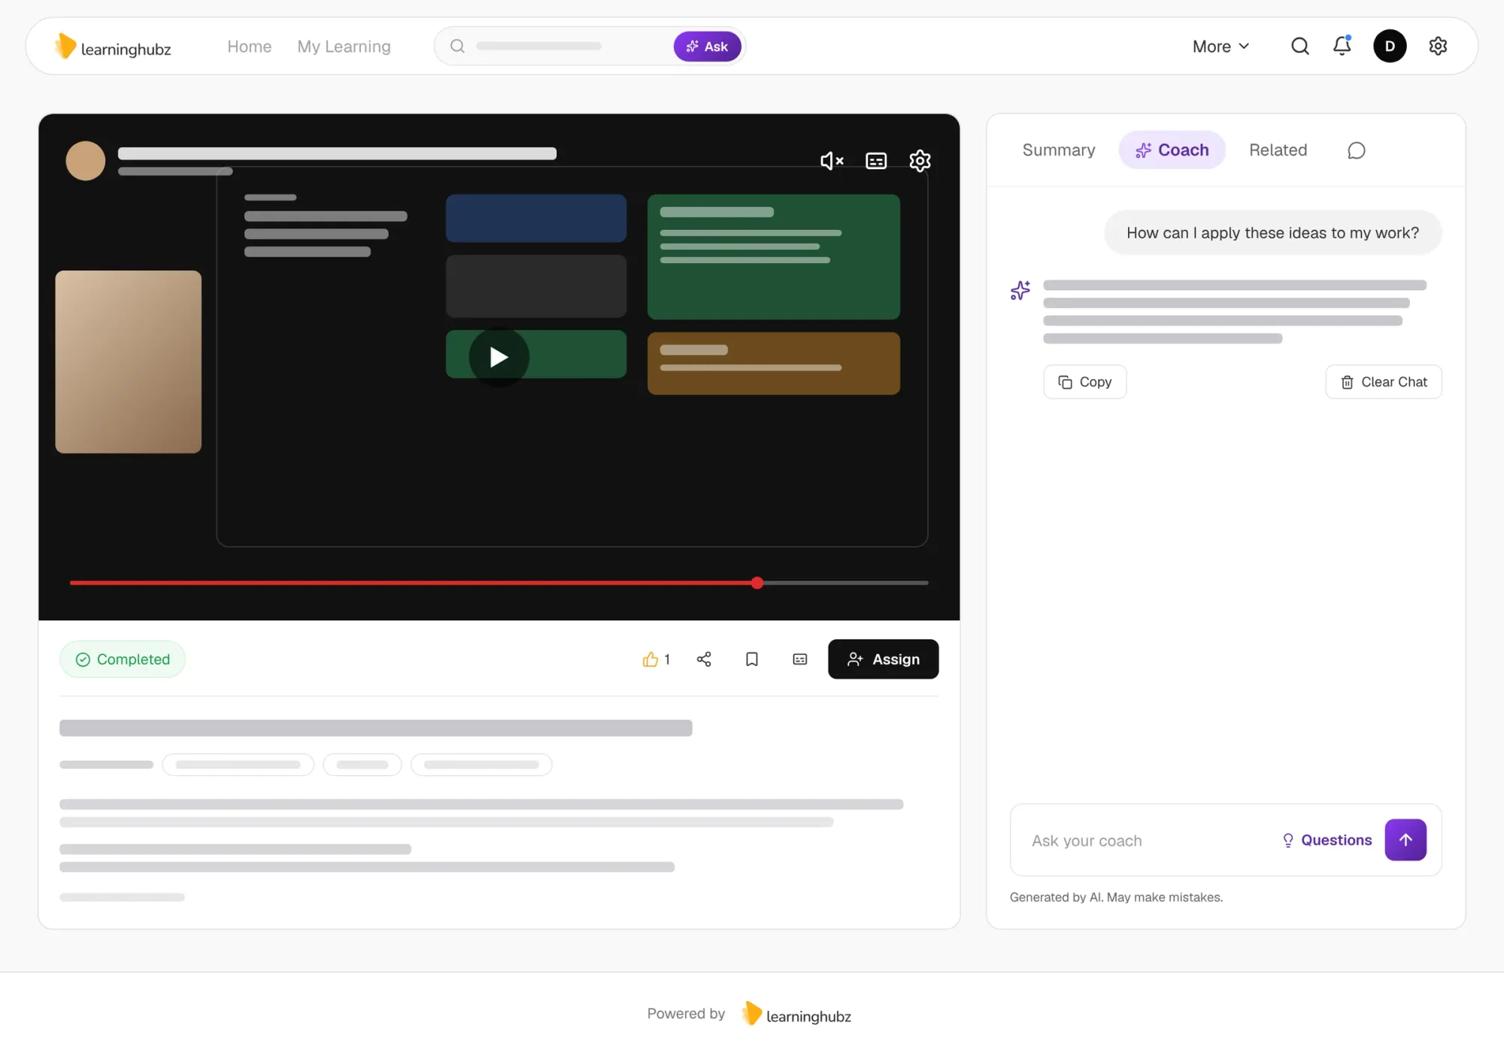This screenshot has height=1054, width=1504.
Task: Click the red video progress handle
Action: [x=757, y=583]
